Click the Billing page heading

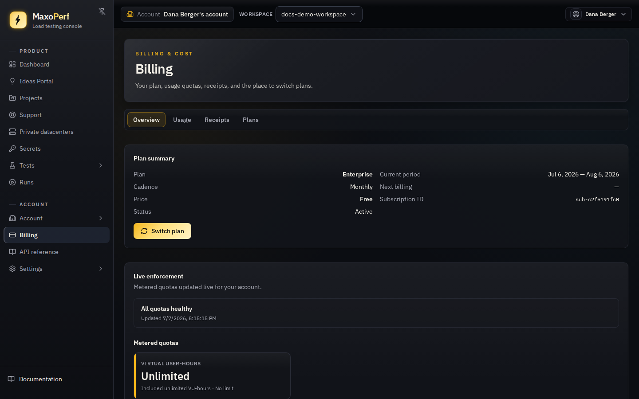(154, 69)
